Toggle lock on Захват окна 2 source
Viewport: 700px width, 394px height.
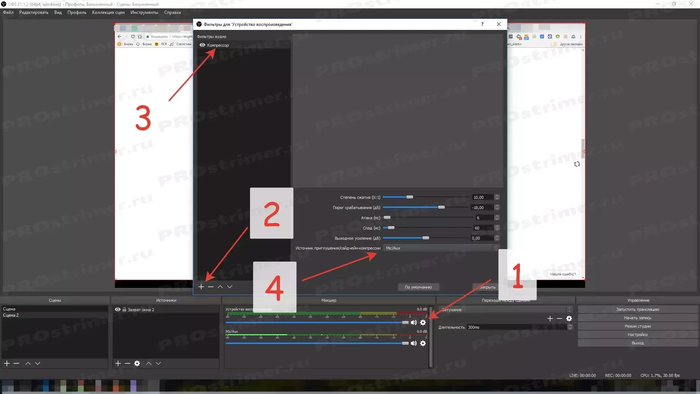click(x=124, y=309)
